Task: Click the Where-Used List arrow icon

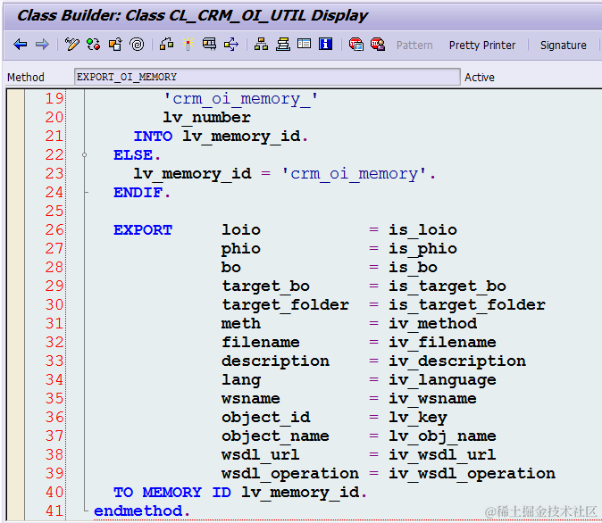Action: click(231, 45)
